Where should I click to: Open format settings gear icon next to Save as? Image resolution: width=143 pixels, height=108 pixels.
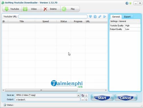pos(83,95)
